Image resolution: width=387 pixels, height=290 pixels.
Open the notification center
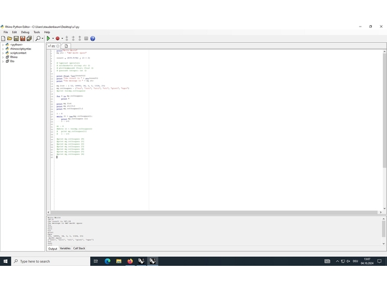(x=379, y=261)
